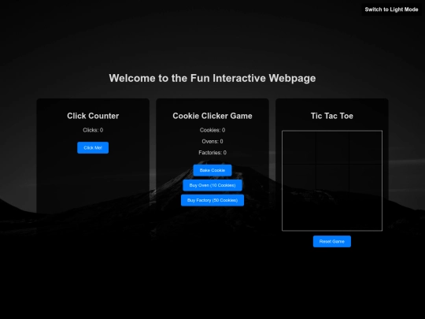Switch to Light Mode
Image resolution: width=425 pixels, height=319 pixels.
click(391, 9)
